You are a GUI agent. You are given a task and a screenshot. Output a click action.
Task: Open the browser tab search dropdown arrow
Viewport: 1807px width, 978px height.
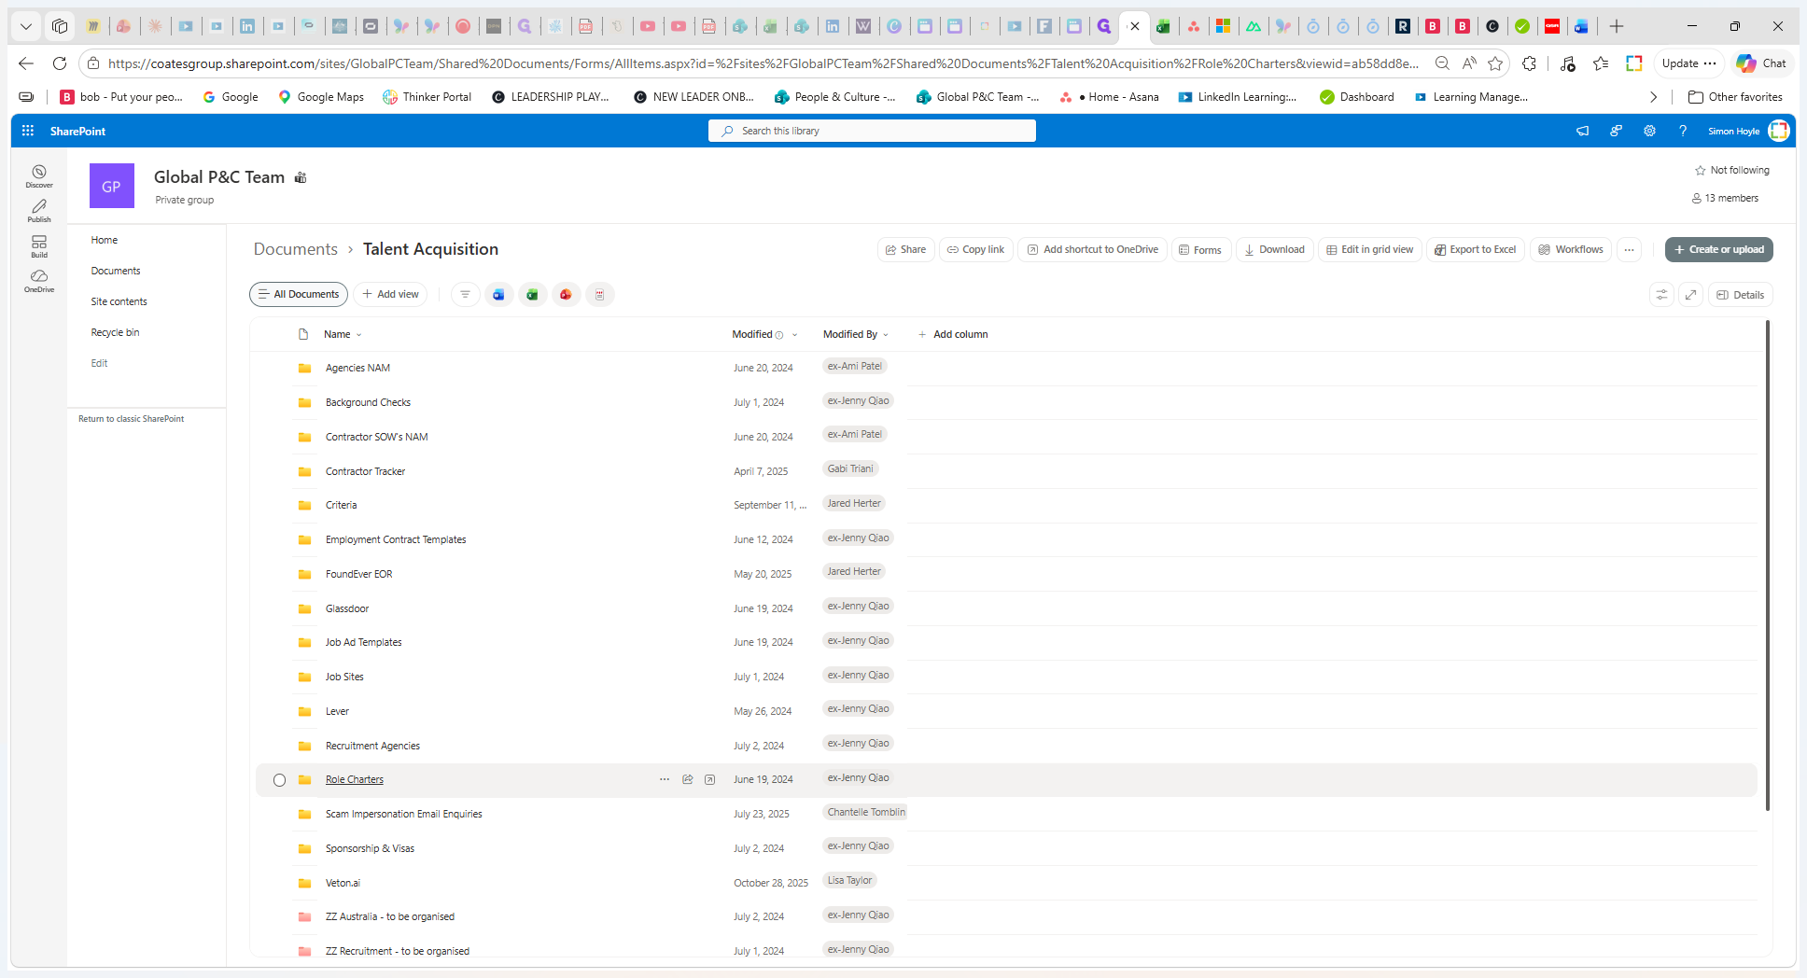click(x=26, y=26)
